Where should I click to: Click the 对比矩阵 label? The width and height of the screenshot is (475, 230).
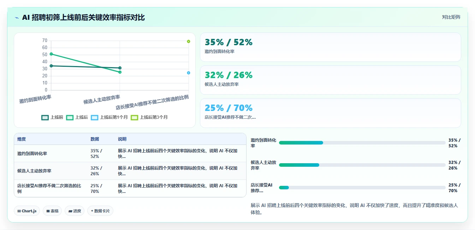[451, 17]
